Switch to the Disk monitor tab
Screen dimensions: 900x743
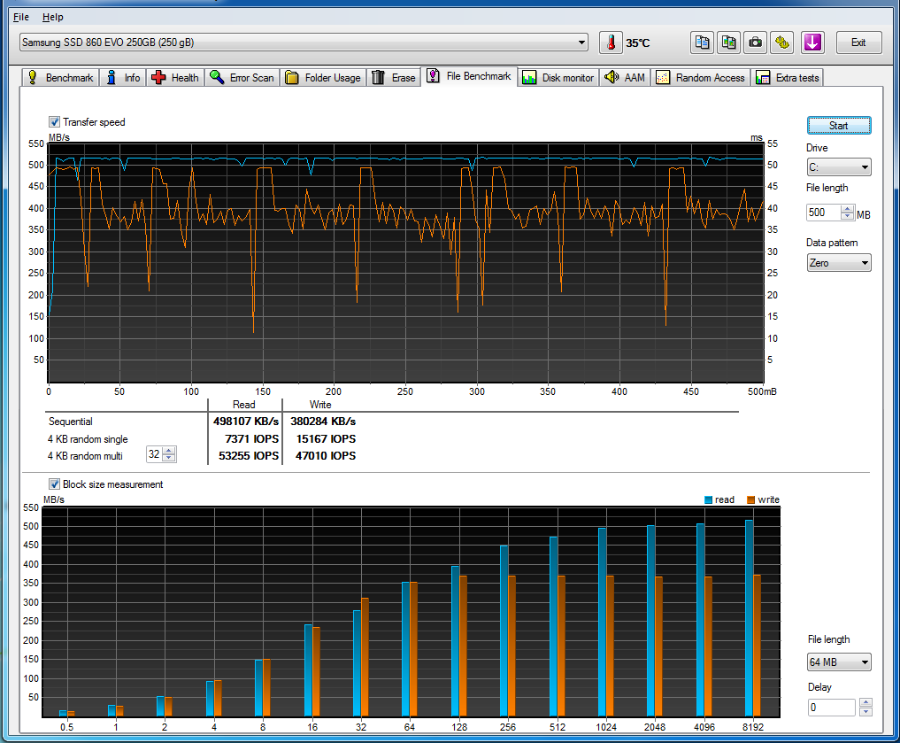pyautogui.click(x=558, y=78)
